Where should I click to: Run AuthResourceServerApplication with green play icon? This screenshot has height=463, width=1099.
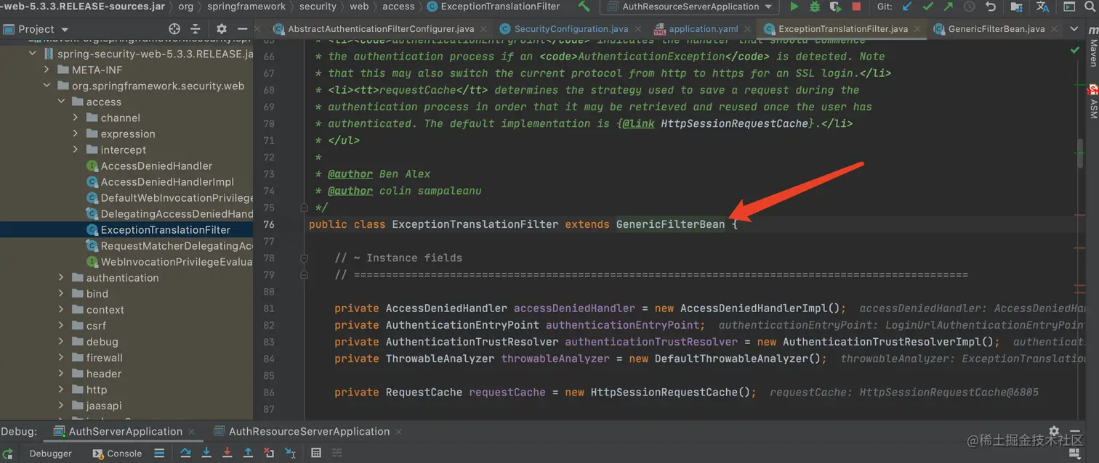(x=794, y=7)
